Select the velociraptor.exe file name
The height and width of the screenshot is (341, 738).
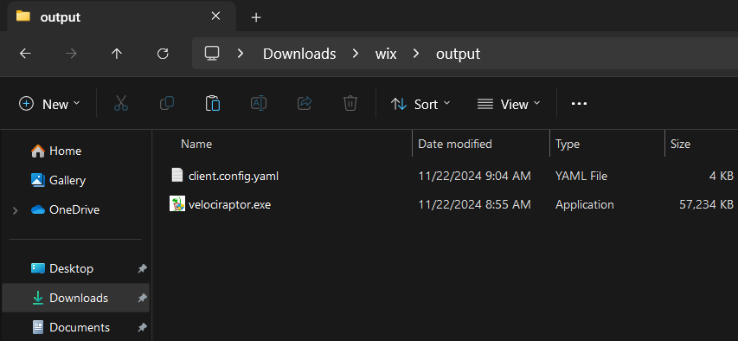point(229,204)
